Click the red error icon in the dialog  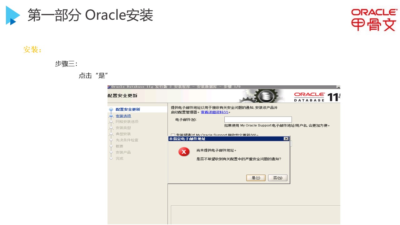(184, 152)
